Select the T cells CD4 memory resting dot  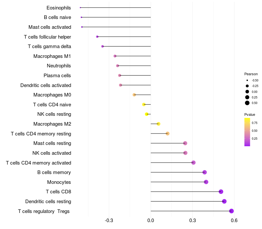pyautogui.click(x=168, y=133)
